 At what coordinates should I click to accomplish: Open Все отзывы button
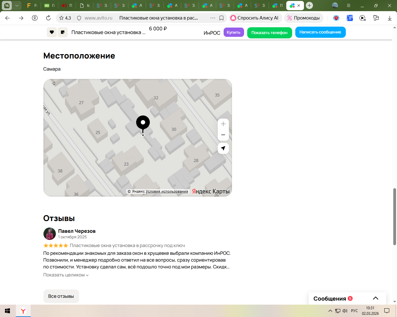click(x=61, y=296)
